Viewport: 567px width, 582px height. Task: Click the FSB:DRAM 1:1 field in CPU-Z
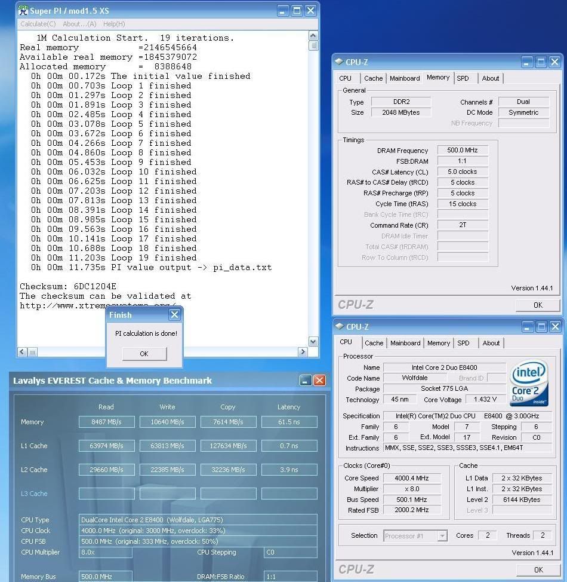click(x=463, y=161)
